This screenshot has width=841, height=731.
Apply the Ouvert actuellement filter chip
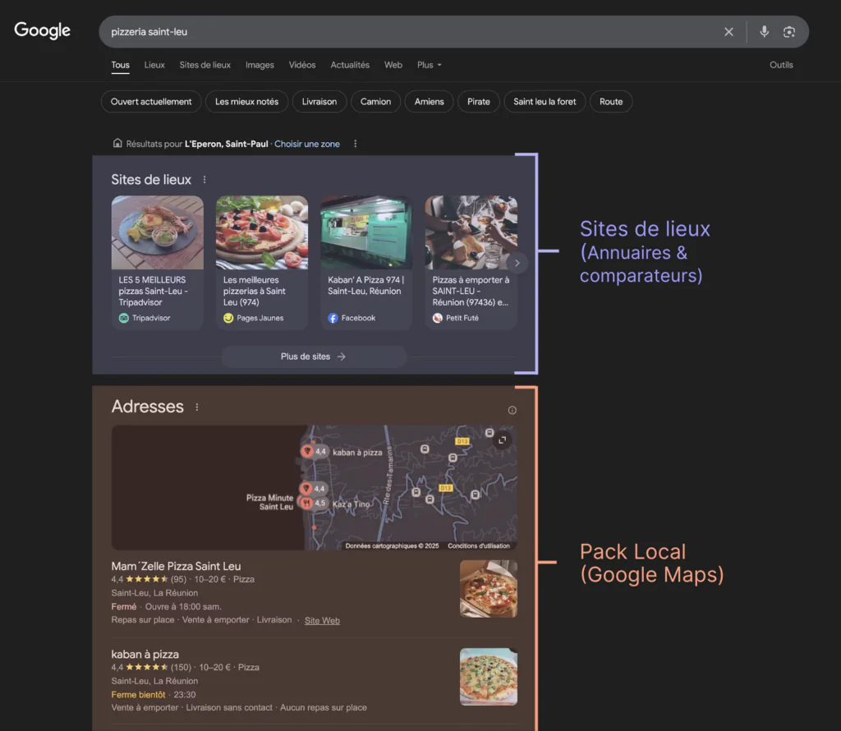[x=151, y=101]
